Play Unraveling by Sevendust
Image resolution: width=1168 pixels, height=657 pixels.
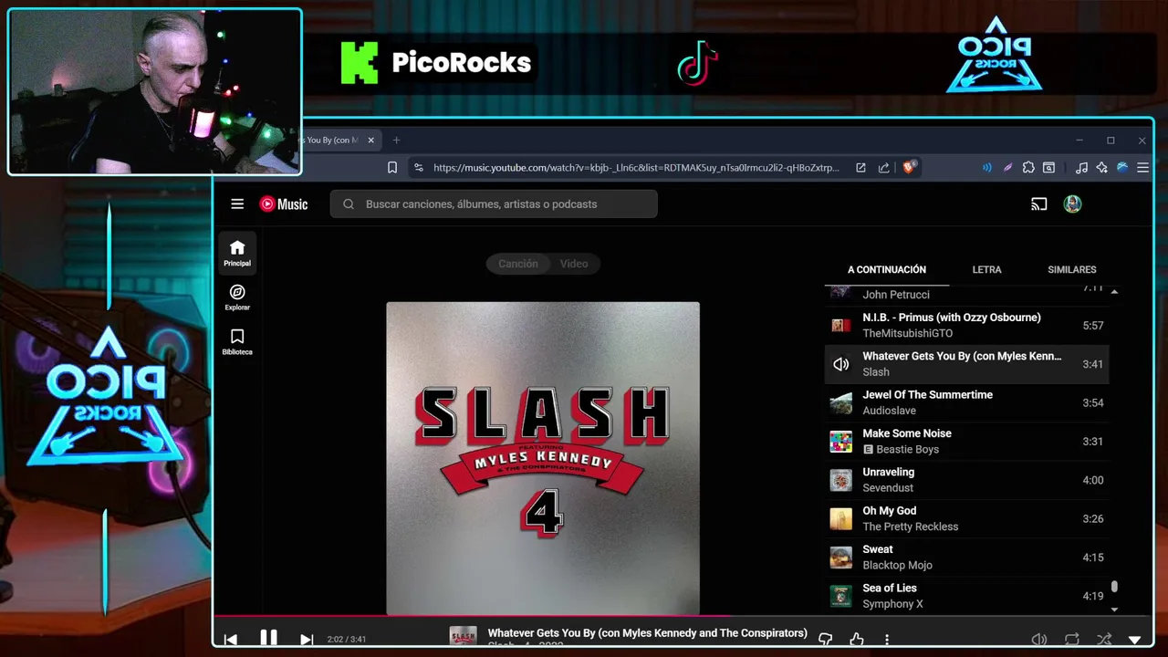coord(967,480)
